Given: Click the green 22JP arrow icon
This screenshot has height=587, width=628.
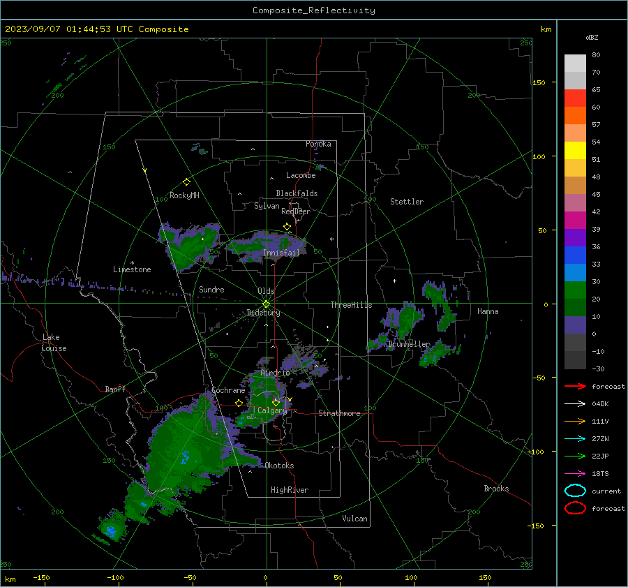Looking at the screenshot, I should point(575,456).
